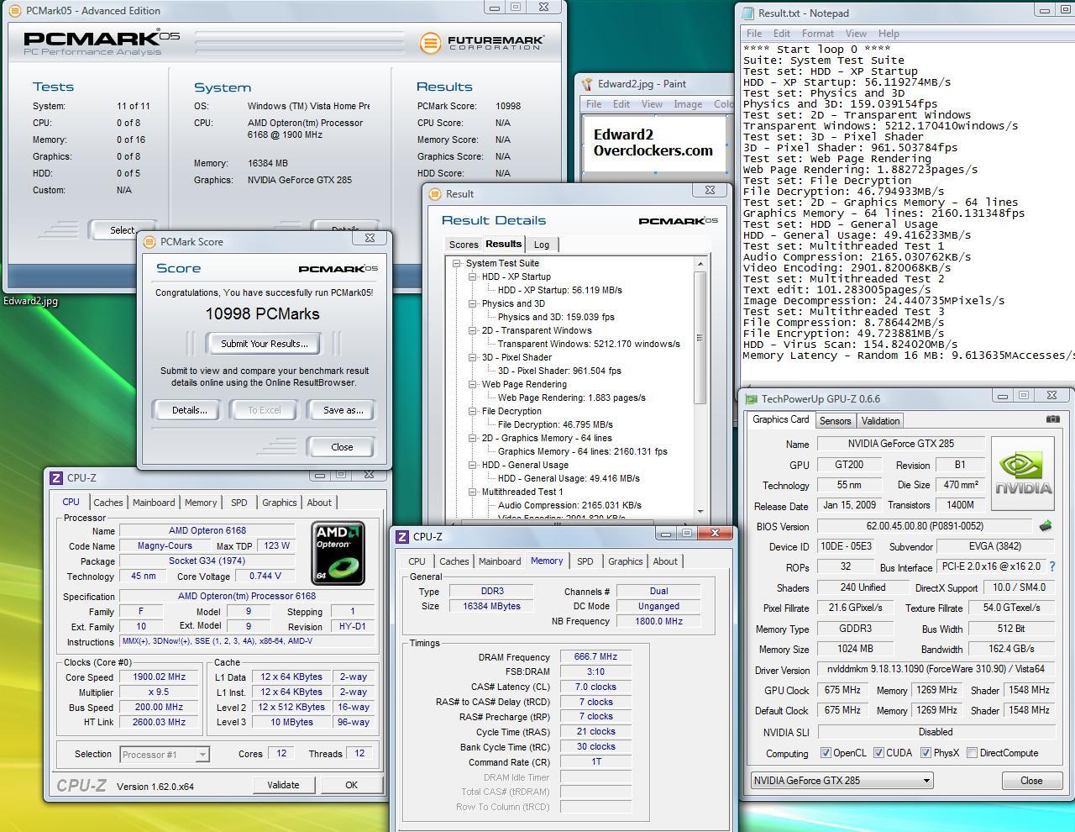Click the scroll down arrow in Result Details
1075x832 pixels.
(700, 512)
